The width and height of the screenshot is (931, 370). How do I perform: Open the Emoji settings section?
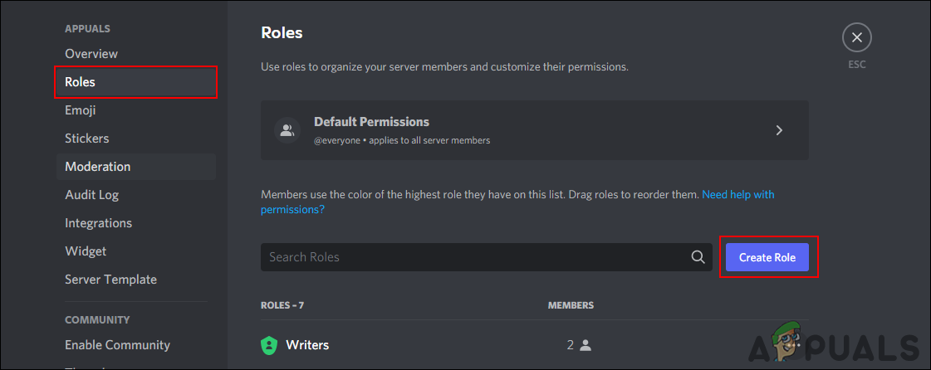pos(81,110)
